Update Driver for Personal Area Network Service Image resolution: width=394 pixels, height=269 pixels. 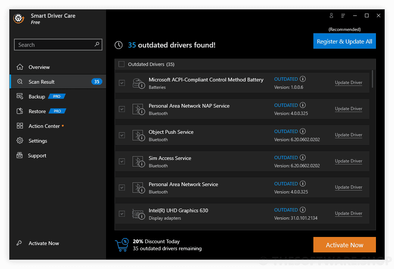click(348, 187)
